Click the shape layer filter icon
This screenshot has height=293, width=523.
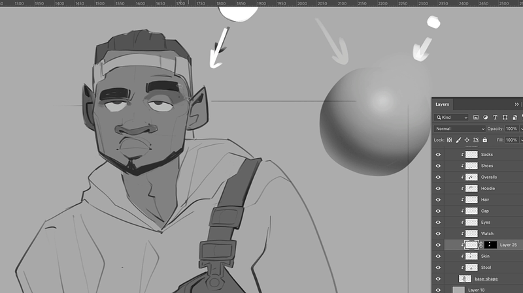pos(504,117)
